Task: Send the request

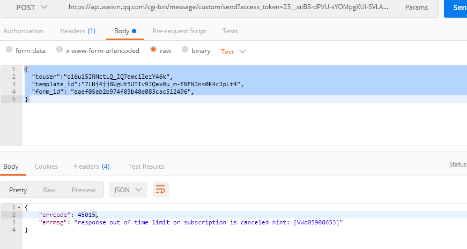Action: 456,7
